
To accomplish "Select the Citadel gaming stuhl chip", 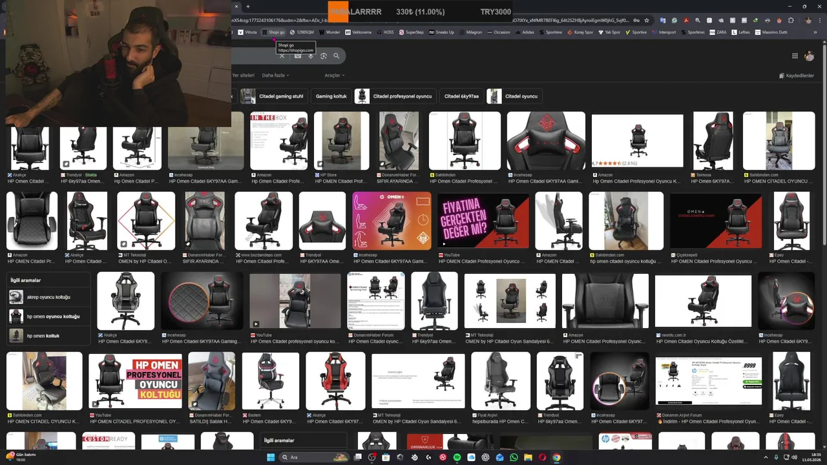I will pos(273,96).
